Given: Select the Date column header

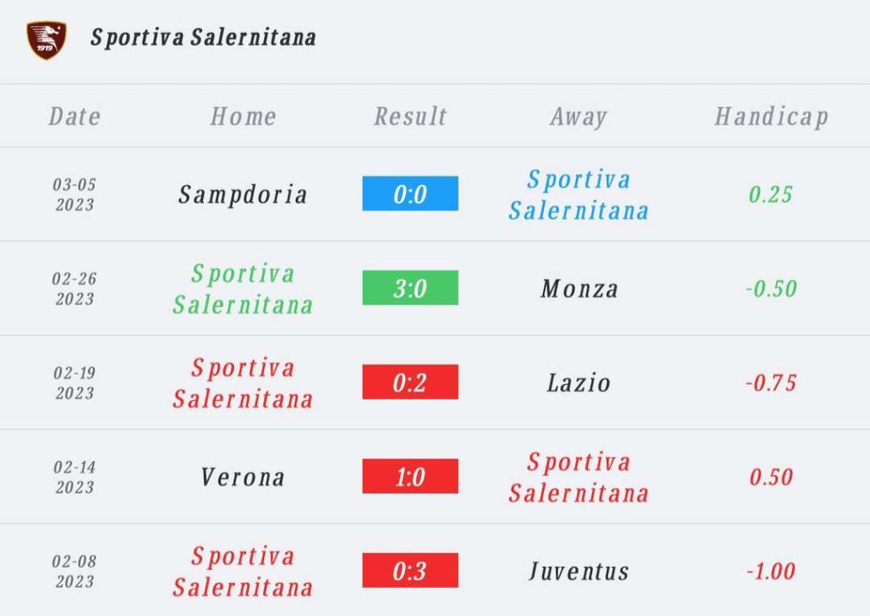Looking at the screenshot, I should pyautogui.click(x=75, y=116).
